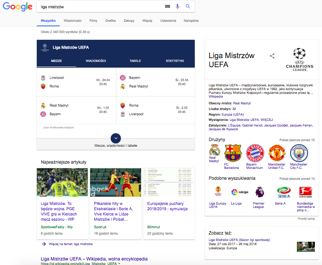Switch to the Filmy search tab
The height and width of the screenshot is (265, 322).
coord(93,21)
